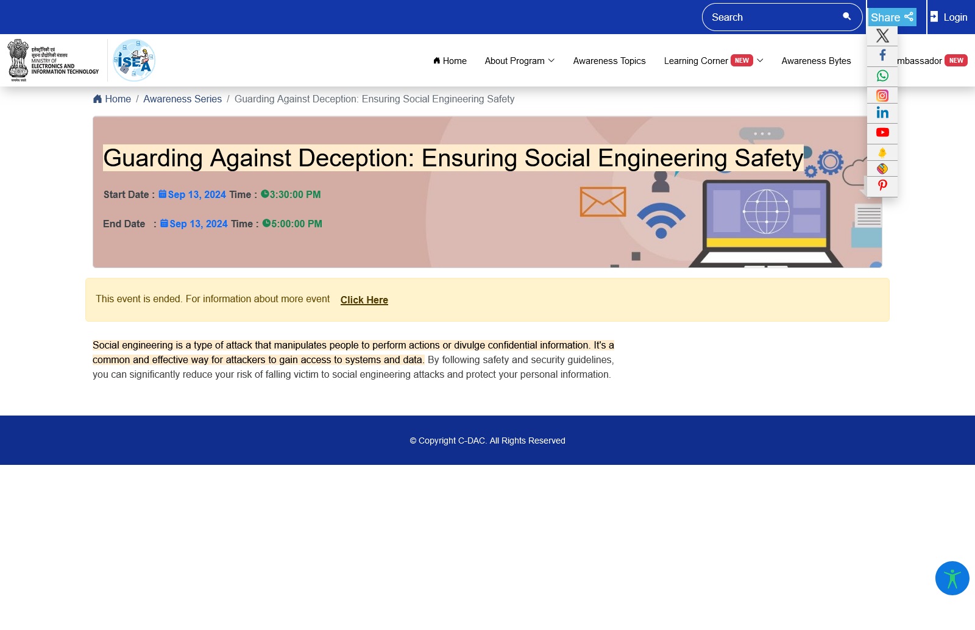Screen dimensions: 975x630
Task: Open Awareness Bytes from navigation
Action: (x=816, y=61)
